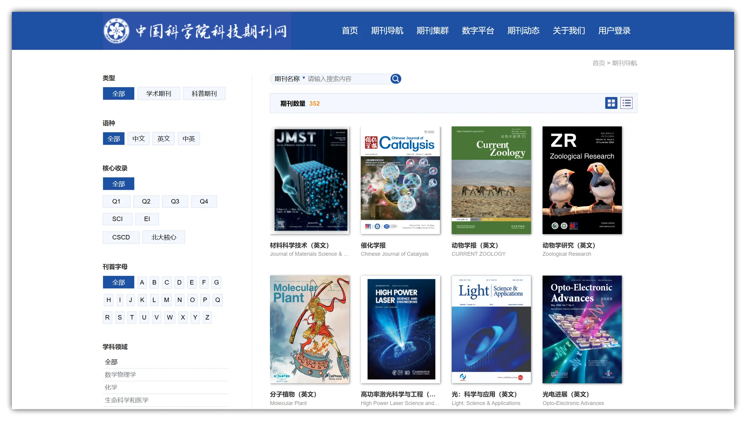Open the JMST journal cover
The width and height of the screenshot is (746, 421).
[x=310, y=180]
